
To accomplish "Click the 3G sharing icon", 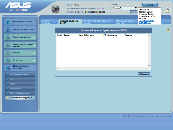I will [8, 60].
